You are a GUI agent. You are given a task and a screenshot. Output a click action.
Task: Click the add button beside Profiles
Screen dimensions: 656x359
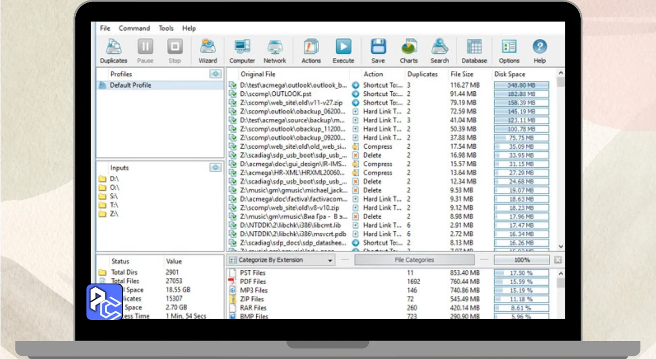[215, 74]
